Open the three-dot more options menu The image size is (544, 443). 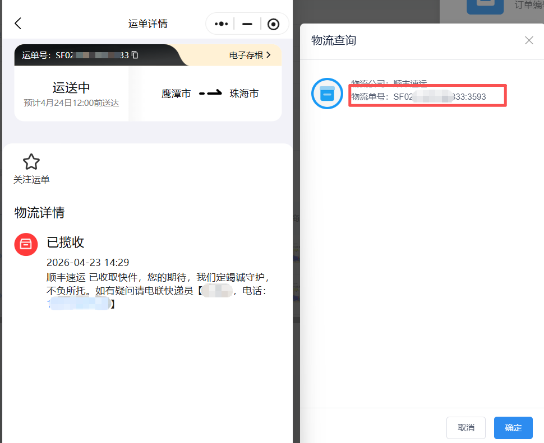click(222, 24)
